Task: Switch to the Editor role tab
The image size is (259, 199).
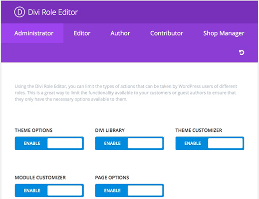Action: pos(82,33)
